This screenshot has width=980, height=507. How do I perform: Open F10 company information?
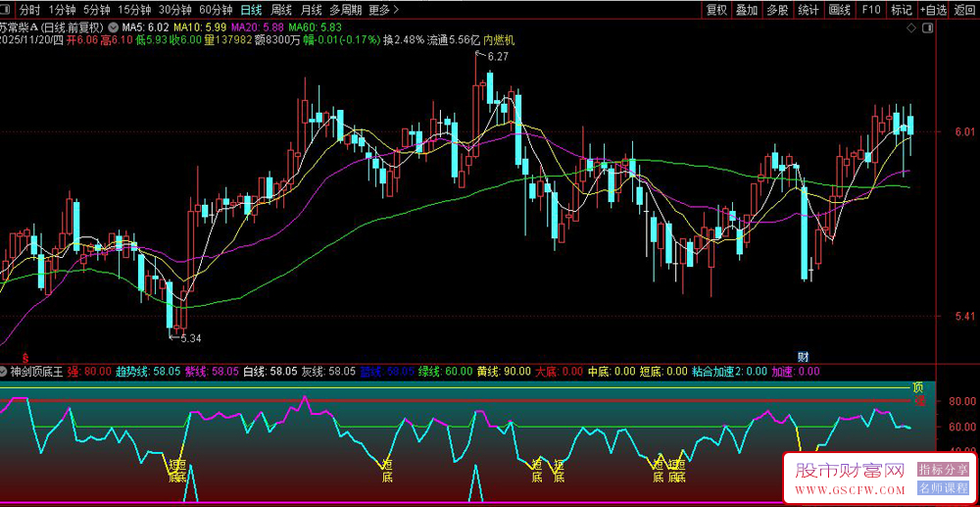coord(870,10)
